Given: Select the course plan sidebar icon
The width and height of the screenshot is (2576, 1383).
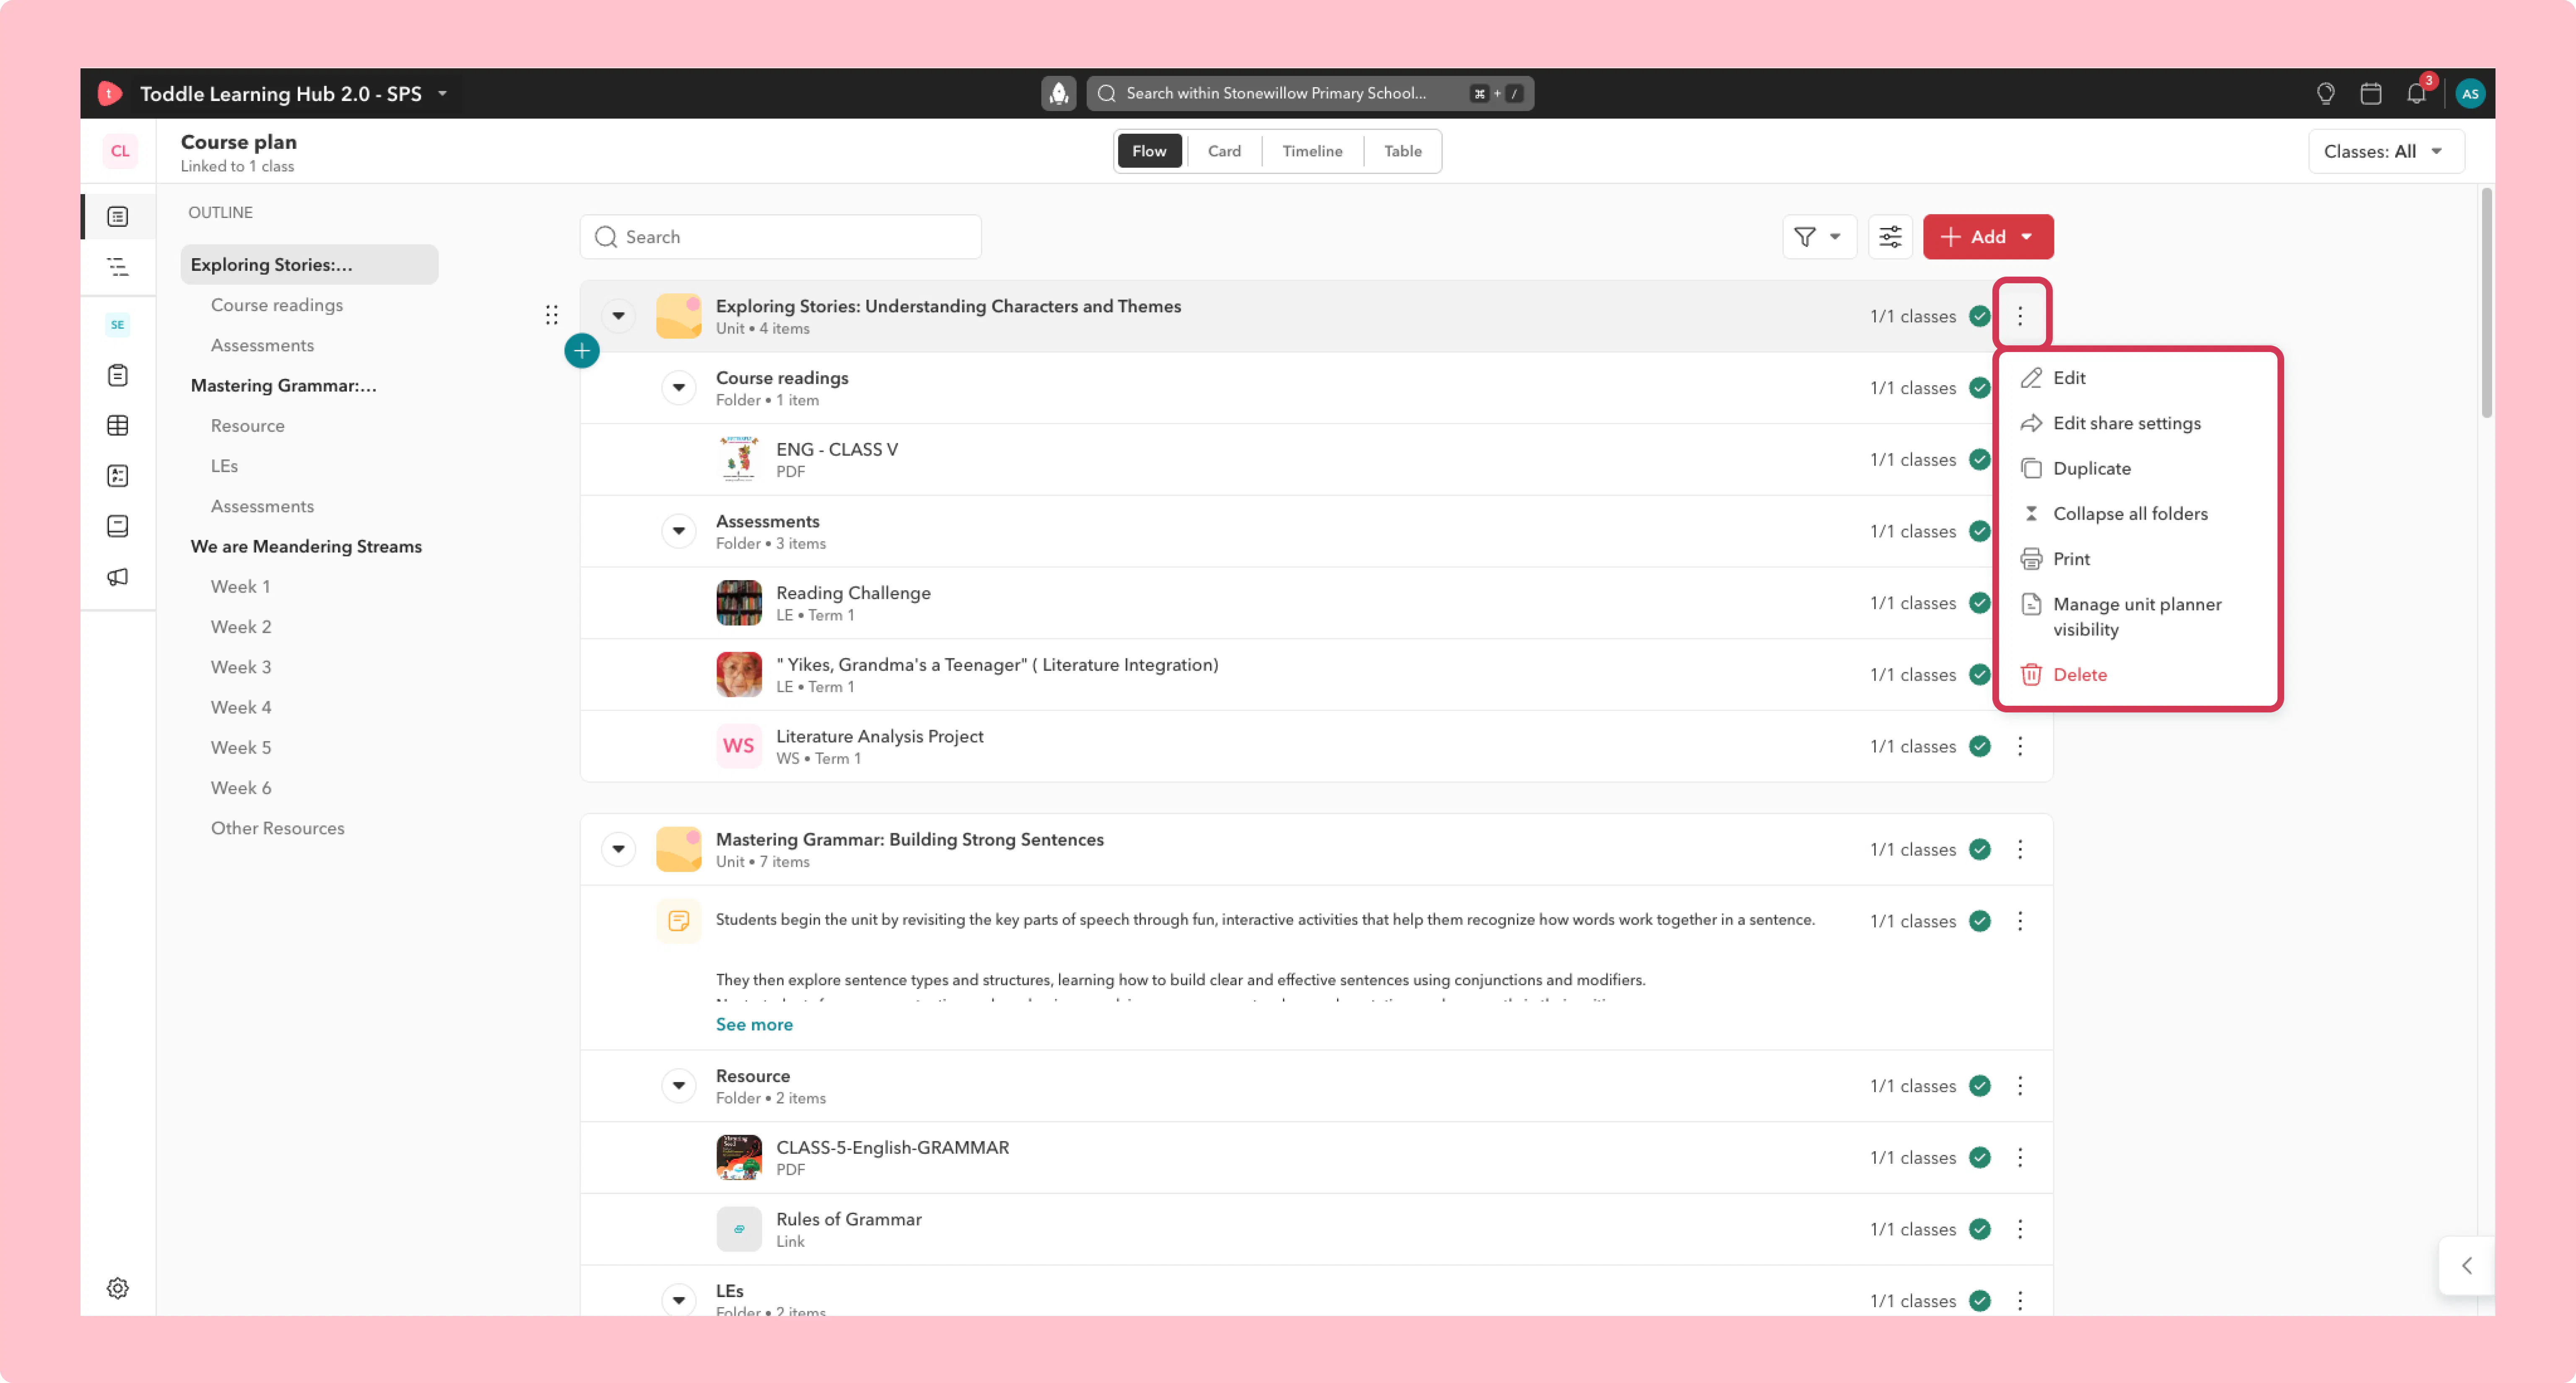Looking at the screenshot, I should [x=118, y=216].
